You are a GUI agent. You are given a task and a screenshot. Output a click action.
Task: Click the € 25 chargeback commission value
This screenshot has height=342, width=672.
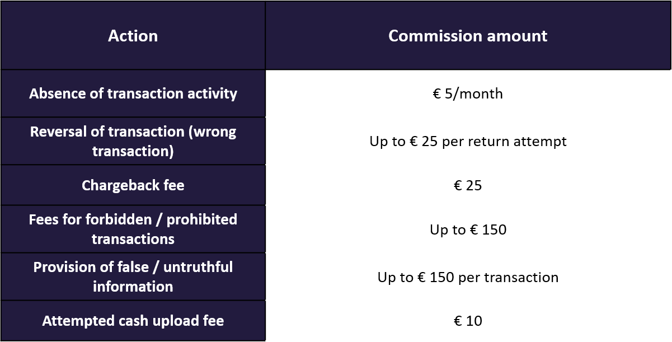pyautogui.click(x=468, y=185)
